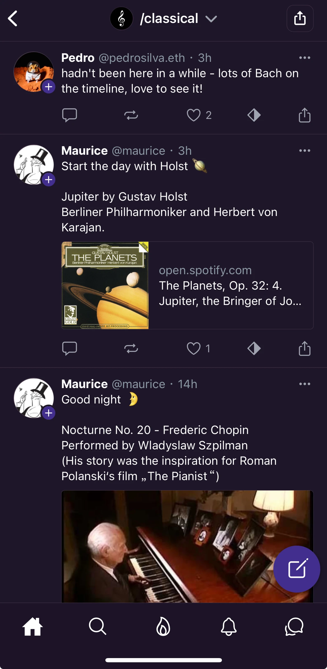327x669 pixels.
Task: Tap the diamond tip icon on Holst post
Action: pyautogui.click(x=254, y=348)
